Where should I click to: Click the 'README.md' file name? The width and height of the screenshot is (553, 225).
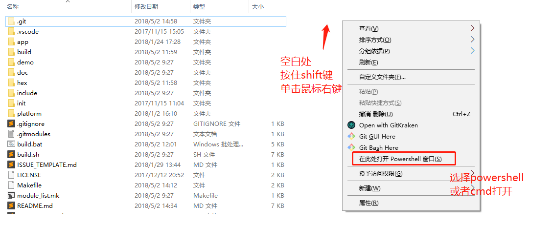[x=35, y=205]
